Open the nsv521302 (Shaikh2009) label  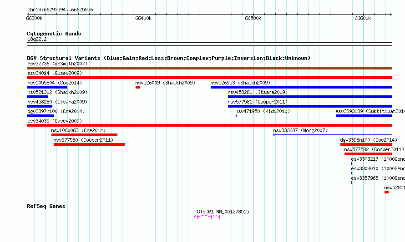tap(57, 92)
